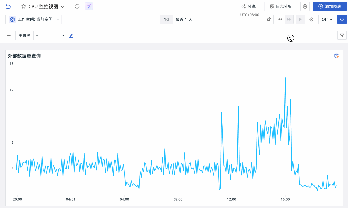This screenshot has width=348, height=208.
Task: Click the 添加图表 button
Action: 330,6
